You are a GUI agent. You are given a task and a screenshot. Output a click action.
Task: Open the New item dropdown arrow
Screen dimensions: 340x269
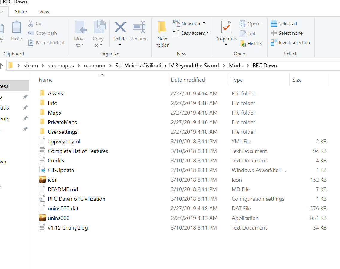click(204, 23)
